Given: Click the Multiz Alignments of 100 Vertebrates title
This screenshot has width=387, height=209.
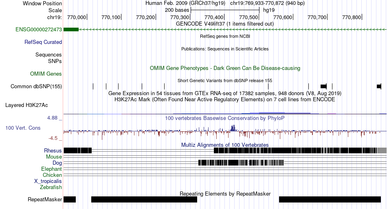Looking at the screenshot, I should (225, 145).
